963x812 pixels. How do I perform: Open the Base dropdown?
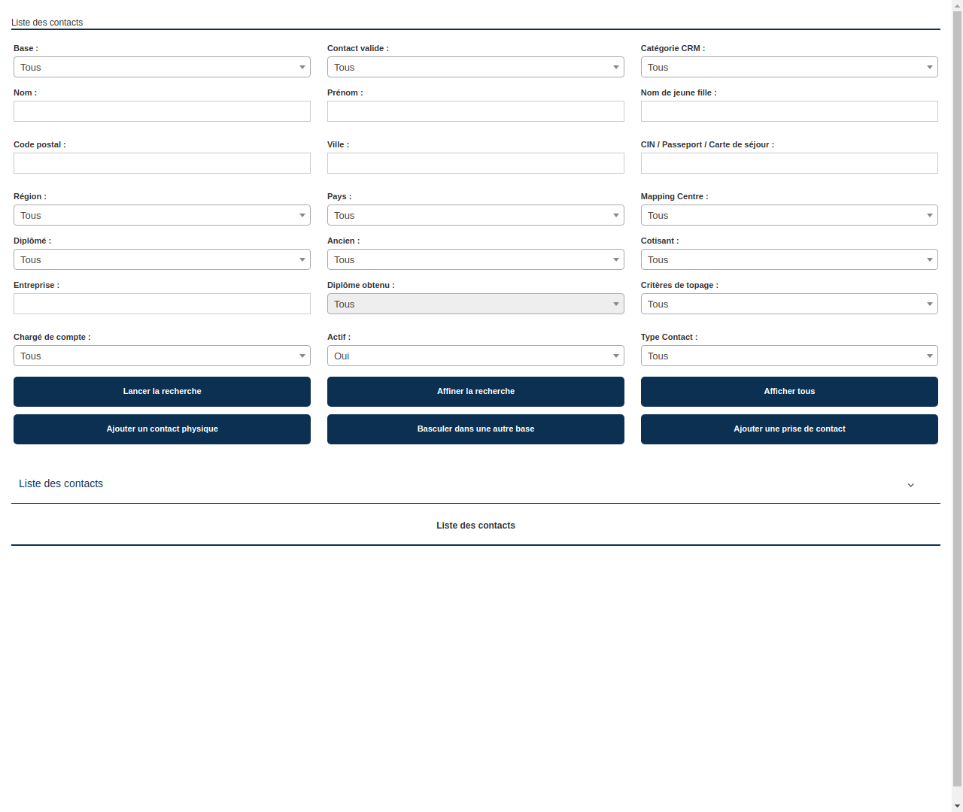tap(162, 67)
